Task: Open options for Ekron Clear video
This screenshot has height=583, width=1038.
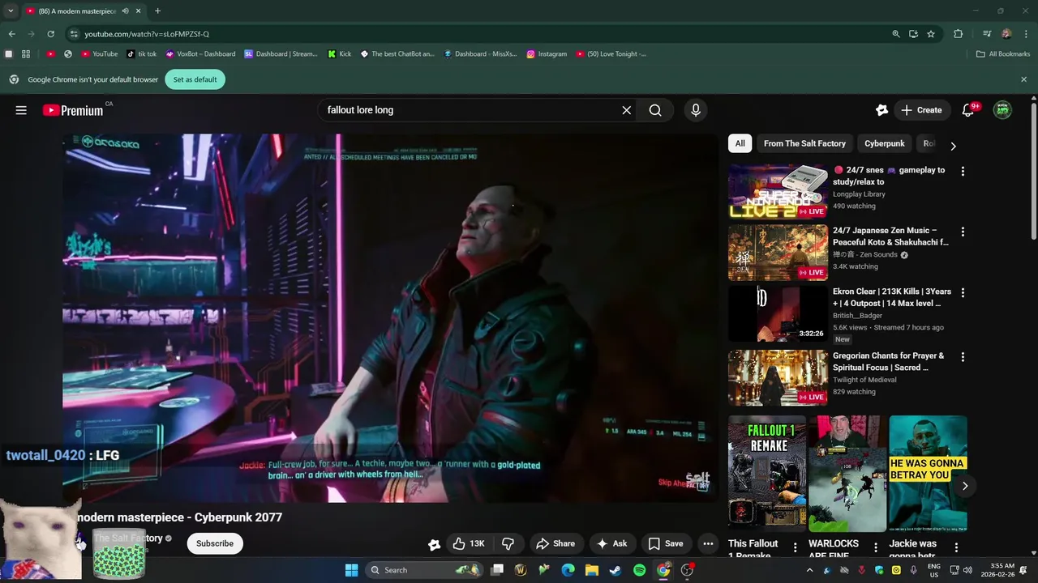Action: (963, 292)
